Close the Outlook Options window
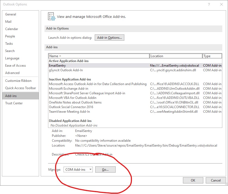This screenshot has width=228, height=194. point(221,4)
